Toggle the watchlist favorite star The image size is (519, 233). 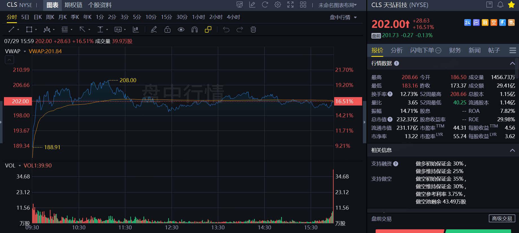click(x=511, y=5)
